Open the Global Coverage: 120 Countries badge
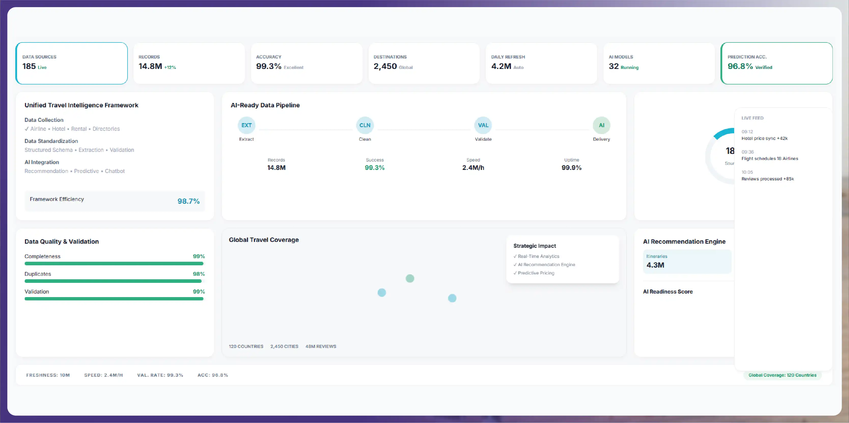This screenshot has width=849, height=423. [x=782, y=375]
